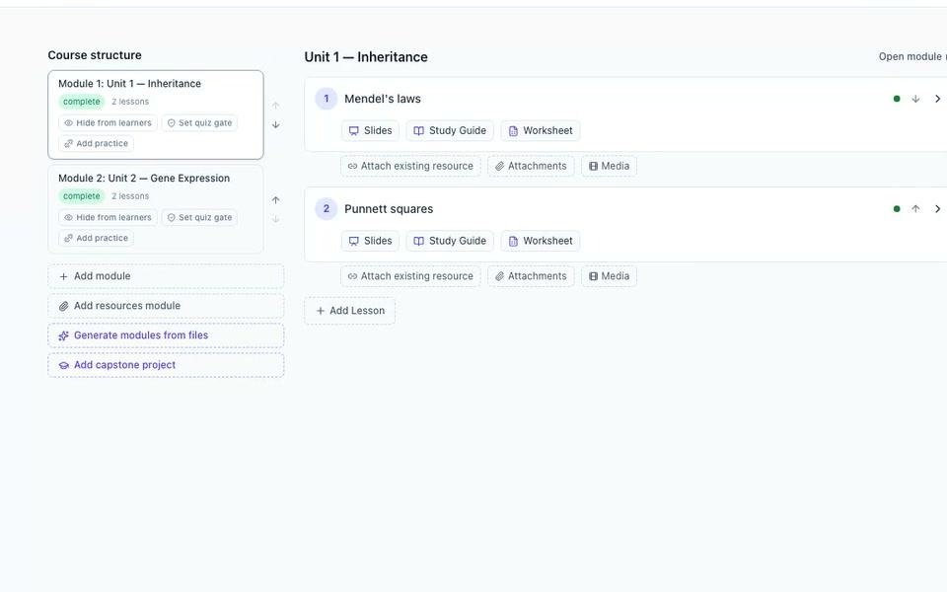Click Add capstone project
Viewport: 947px width, 592px height.
(x=166, y=365)
